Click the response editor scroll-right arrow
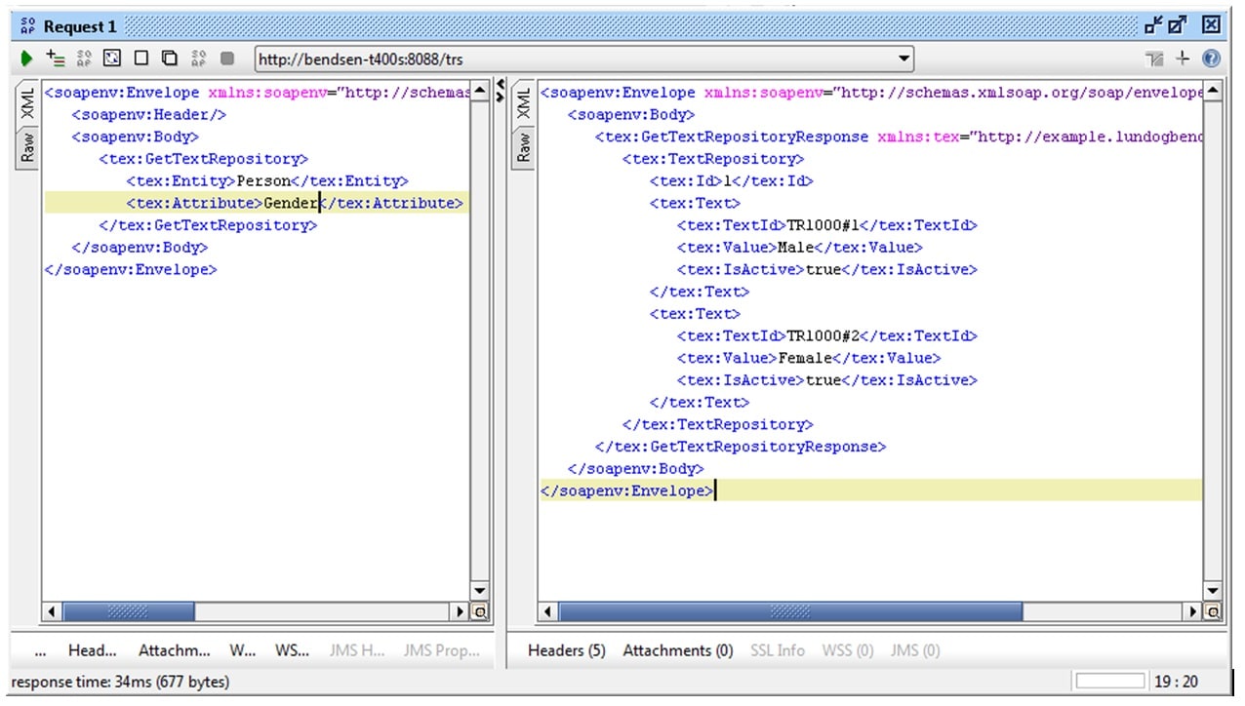This screenshot has width=1245, height=706. point(1193,612)
